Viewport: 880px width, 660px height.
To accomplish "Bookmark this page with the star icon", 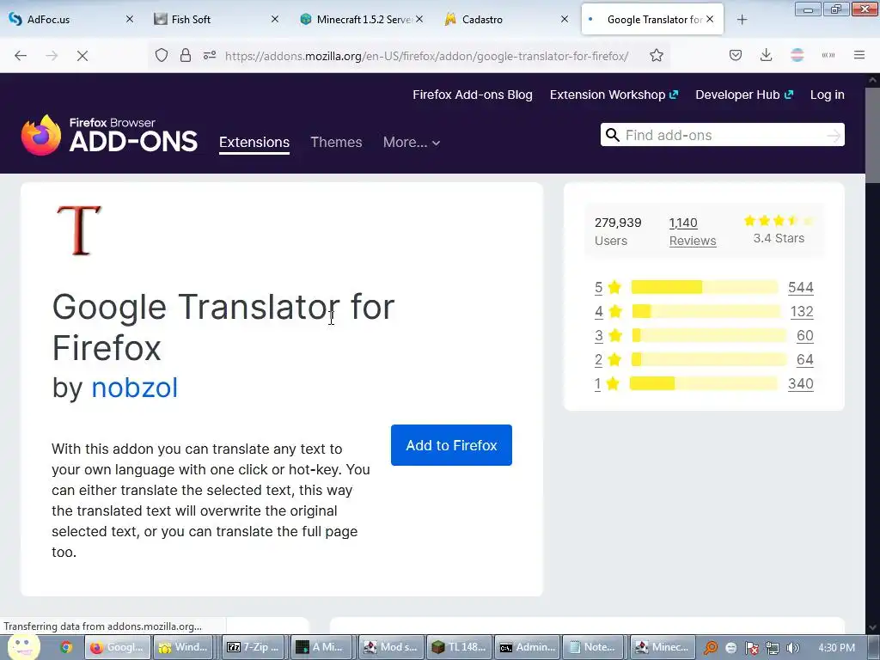I will [657, 55].
